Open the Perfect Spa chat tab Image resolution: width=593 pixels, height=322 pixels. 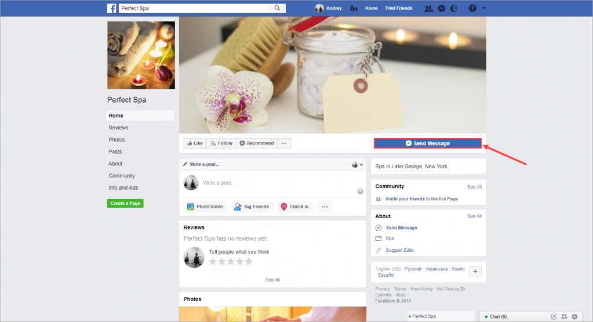(x=441, y=316)
